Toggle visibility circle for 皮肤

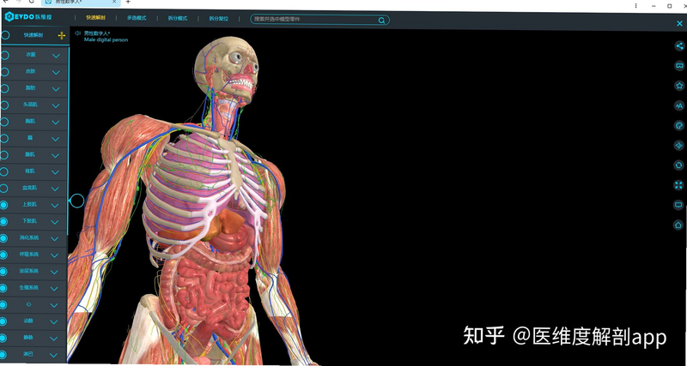(5, 72)
